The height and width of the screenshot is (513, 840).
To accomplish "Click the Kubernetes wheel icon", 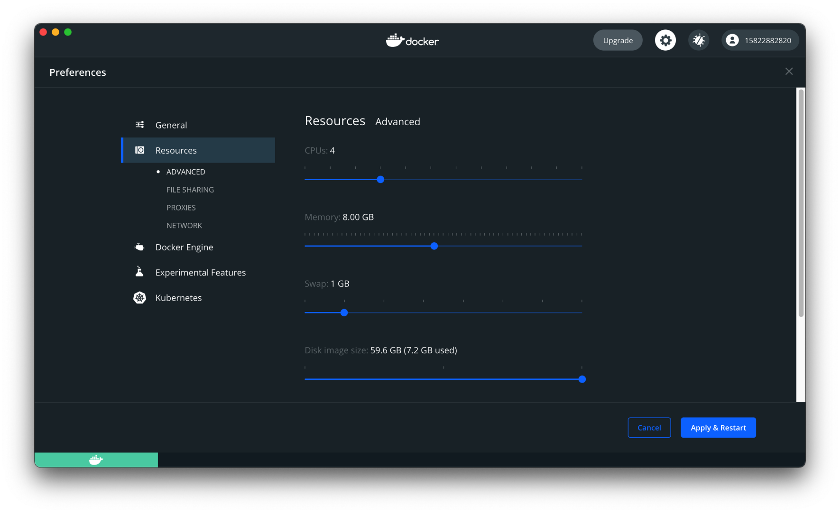I will 139,297.
